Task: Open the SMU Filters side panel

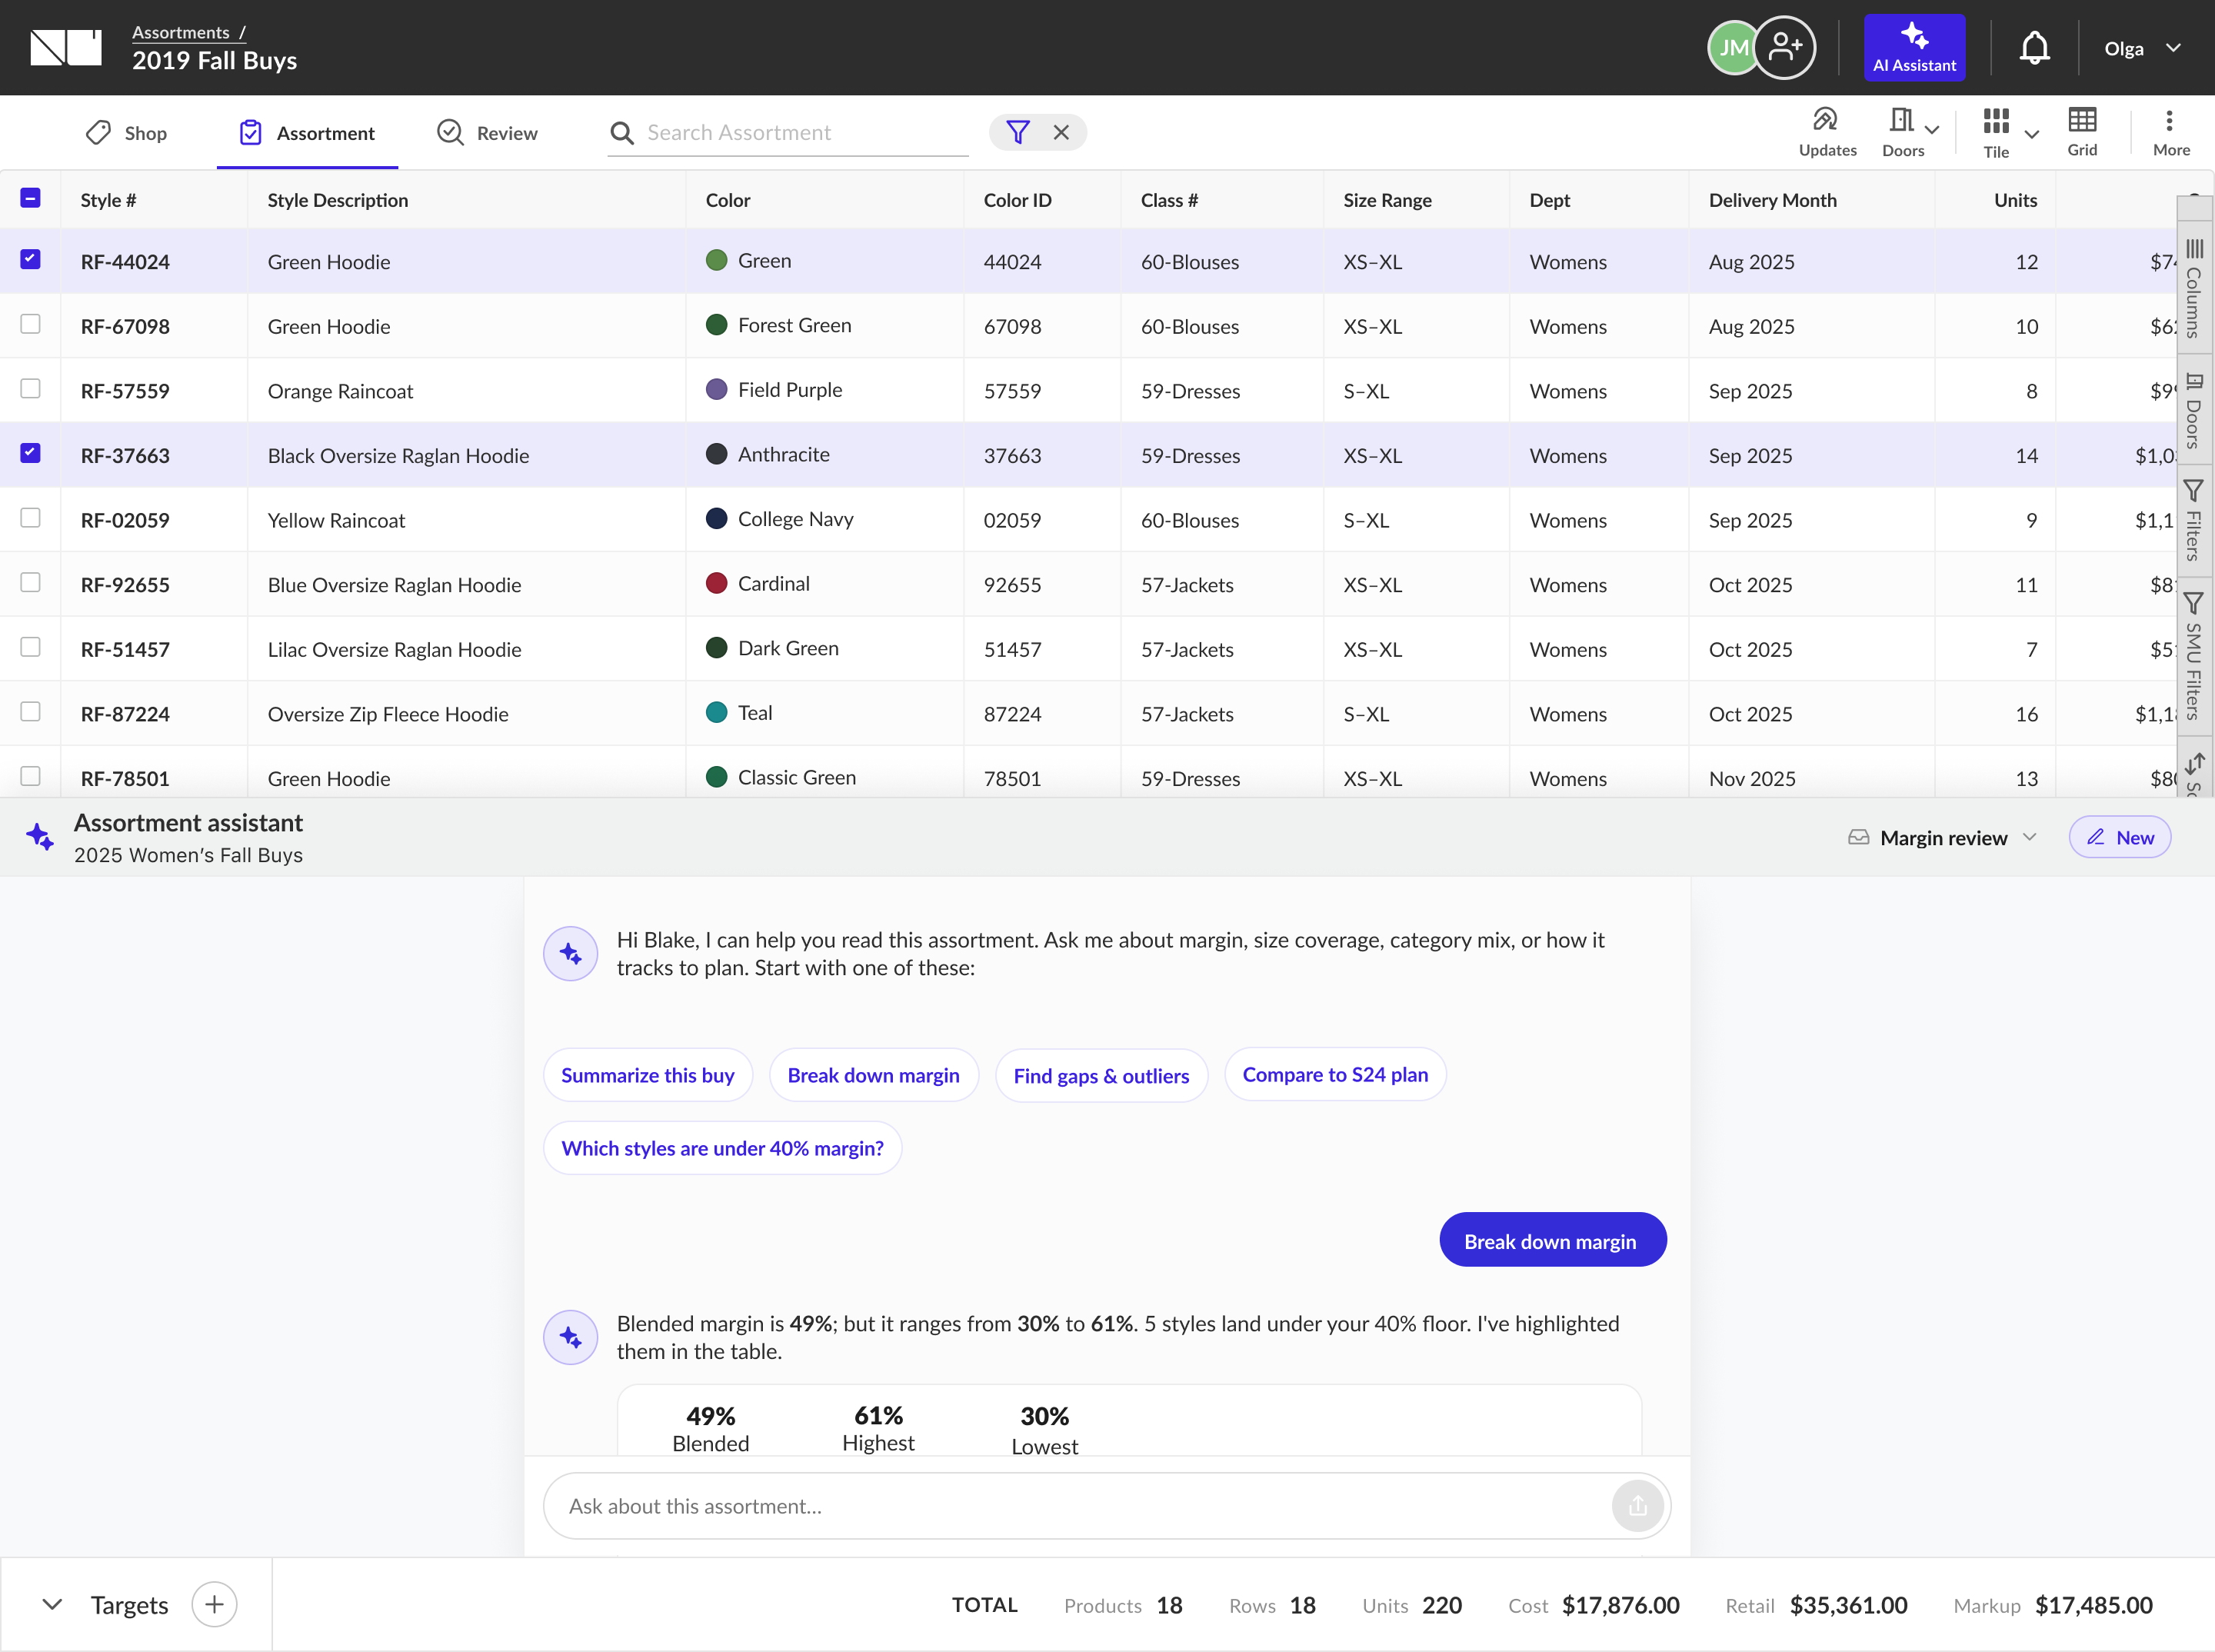Action: point(2193,655)
